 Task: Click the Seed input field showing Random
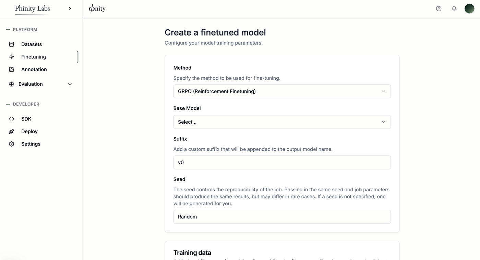[x=282, y=217]
